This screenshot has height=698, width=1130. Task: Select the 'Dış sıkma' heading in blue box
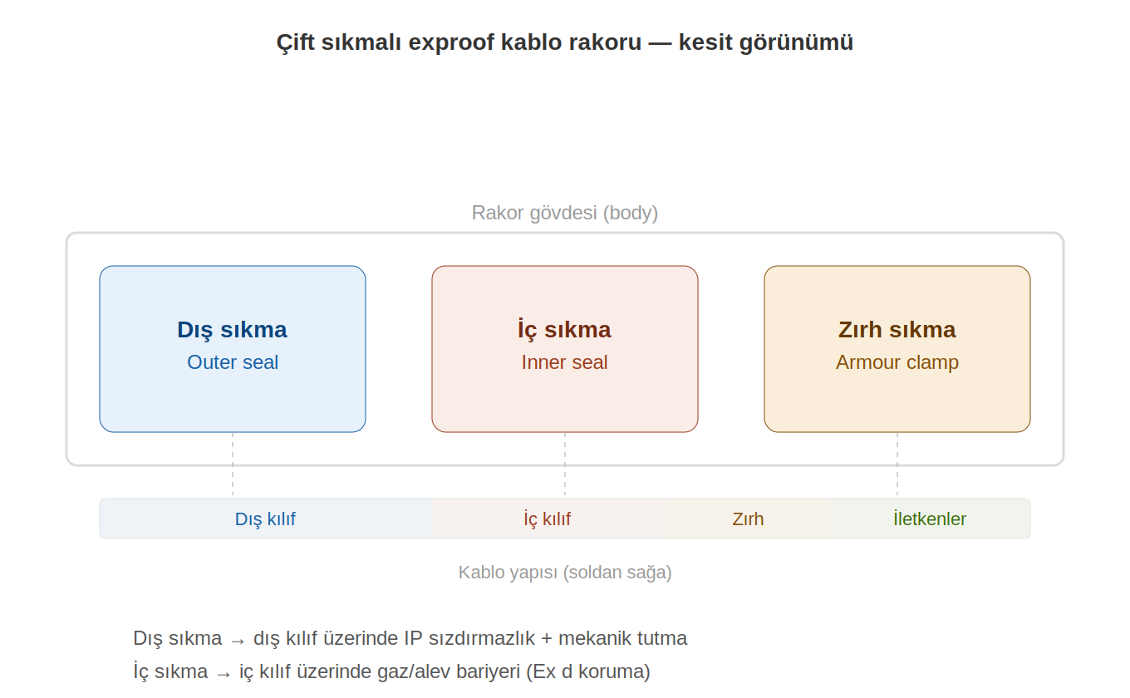232,330
